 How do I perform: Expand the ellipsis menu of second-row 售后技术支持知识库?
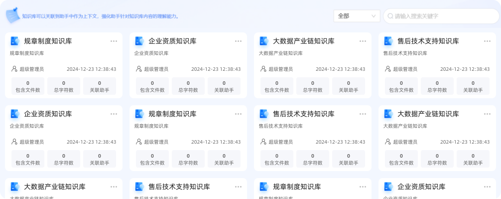click(x=363, y=114)
